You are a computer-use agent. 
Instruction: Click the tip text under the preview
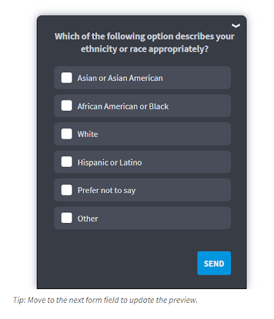pos(105,300)
